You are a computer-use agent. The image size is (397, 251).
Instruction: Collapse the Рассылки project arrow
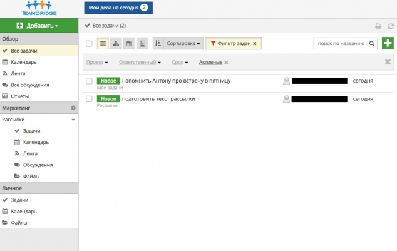[73, 120]
